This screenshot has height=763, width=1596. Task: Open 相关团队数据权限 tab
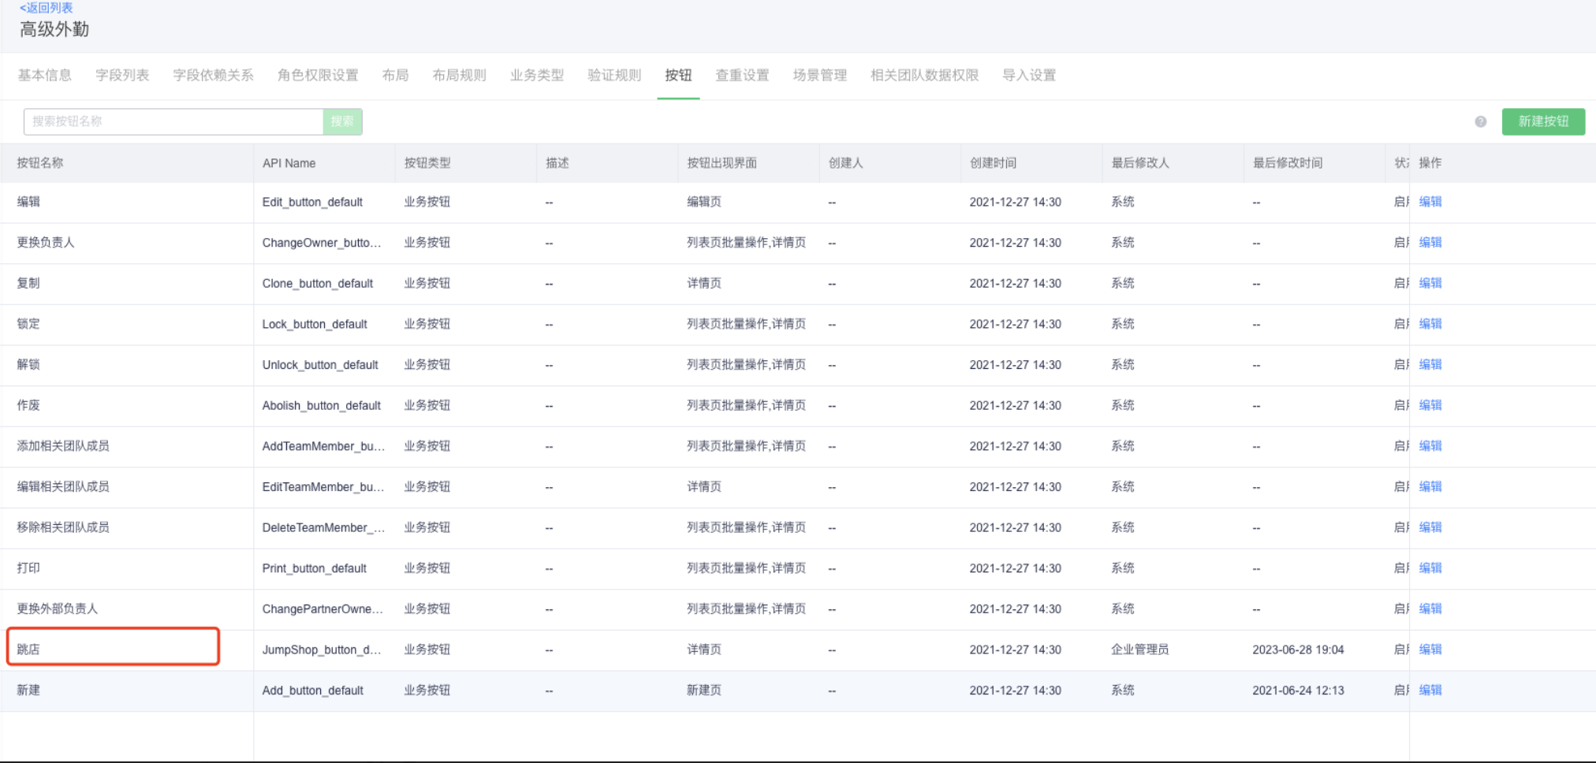point(924,75)
